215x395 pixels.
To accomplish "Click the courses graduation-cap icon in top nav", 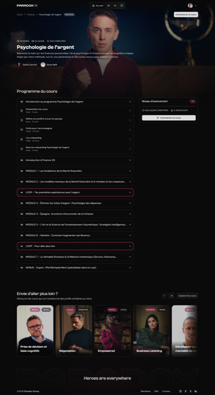I will tap(109, 5).
